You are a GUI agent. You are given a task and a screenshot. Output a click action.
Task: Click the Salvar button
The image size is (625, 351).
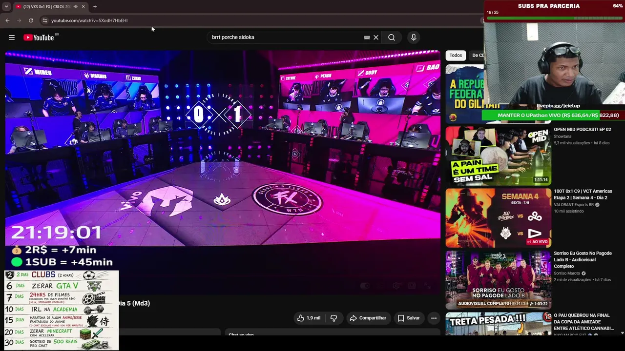(408, 318)
